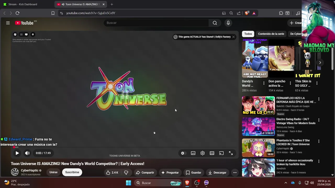The height and width of the screenshot is (188, 335).
Task: Mute the video with the speaker icon
Action: [x=27, y=153]
